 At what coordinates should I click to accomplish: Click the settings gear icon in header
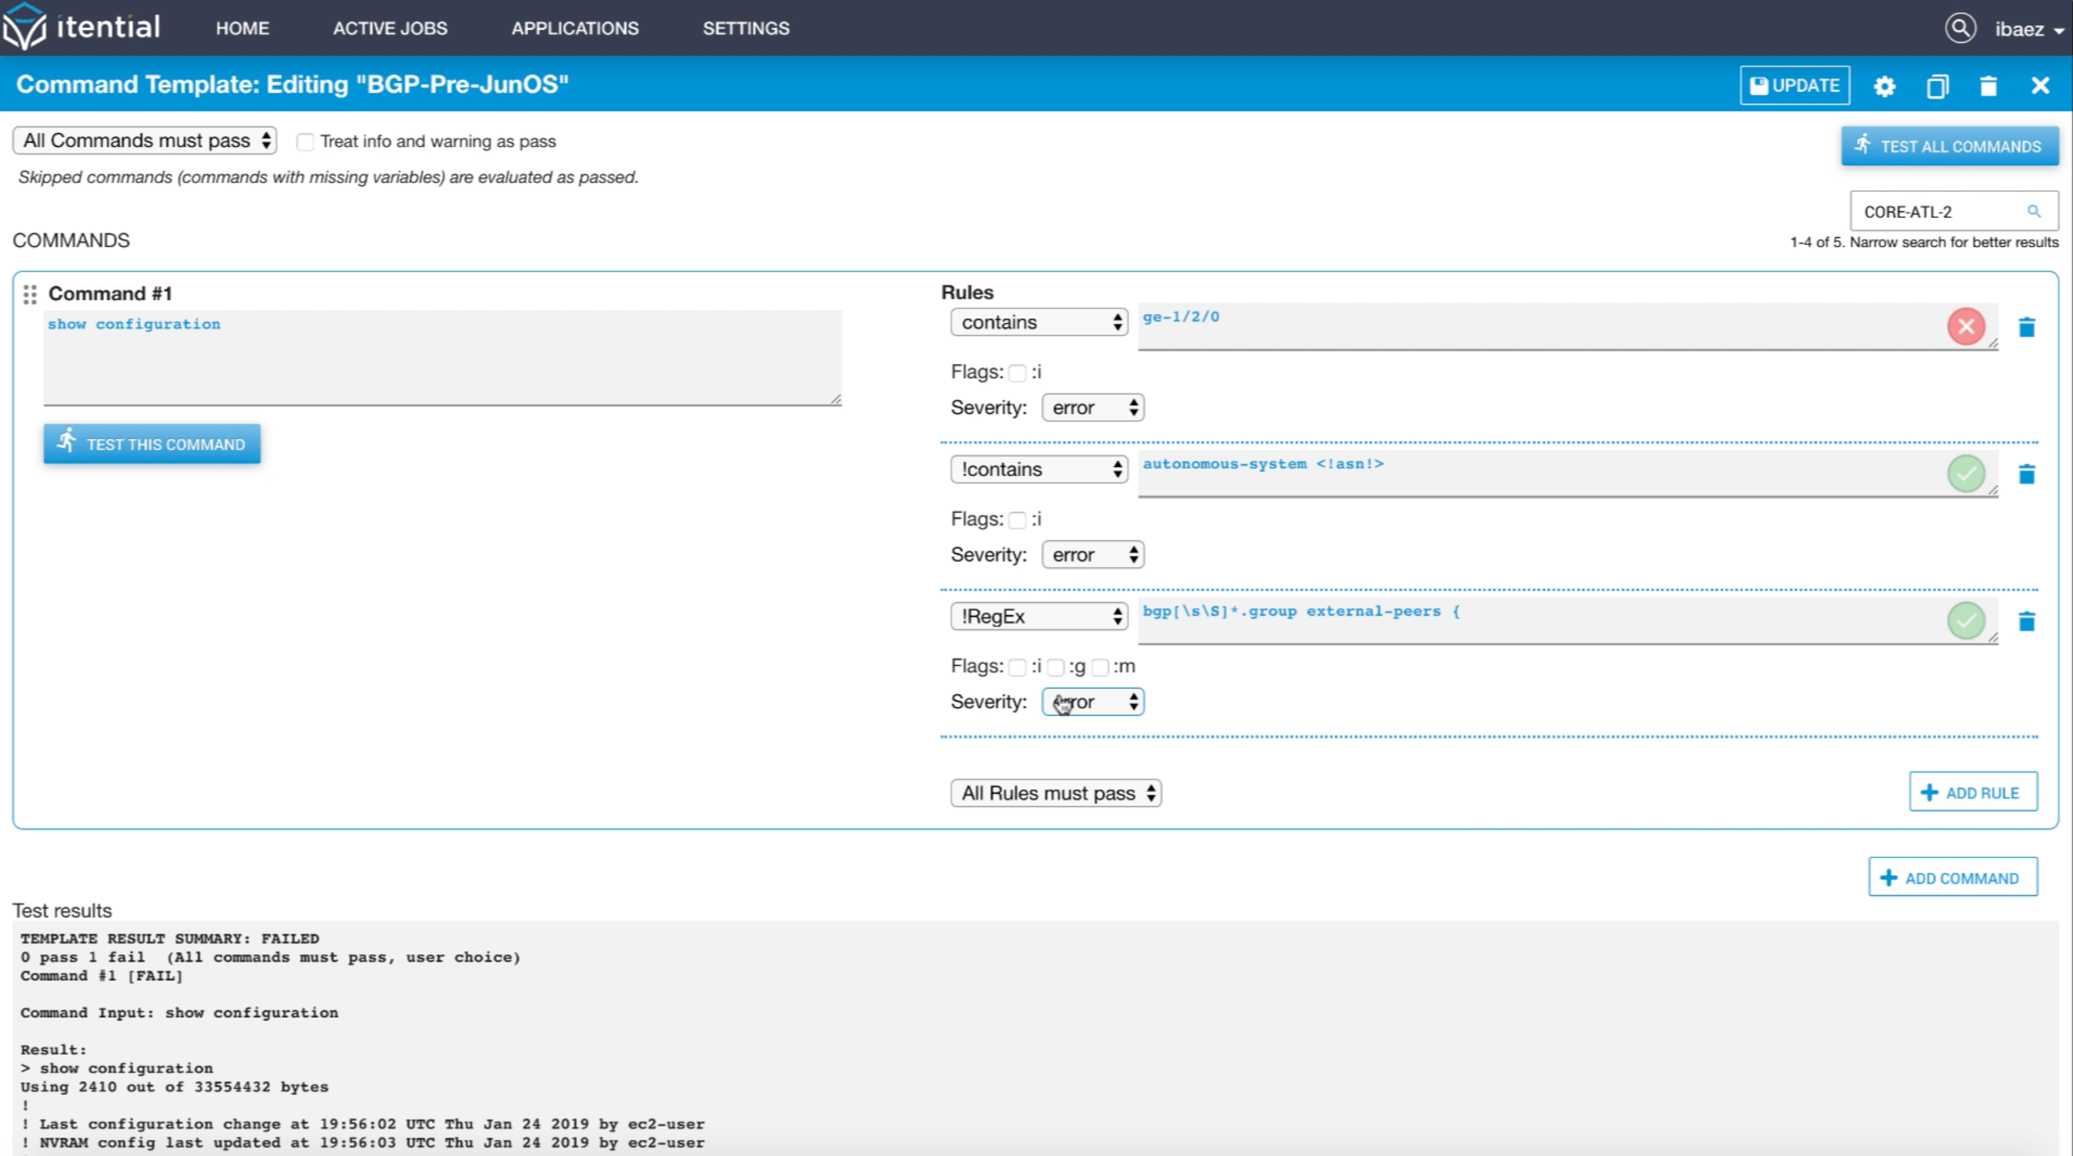pos(1884,86)
